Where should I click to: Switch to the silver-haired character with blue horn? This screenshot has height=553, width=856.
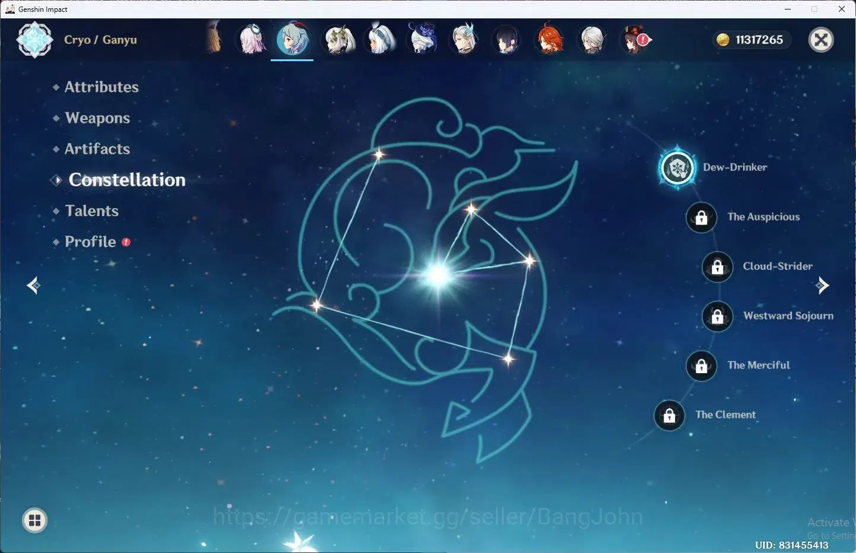[465, 39]
